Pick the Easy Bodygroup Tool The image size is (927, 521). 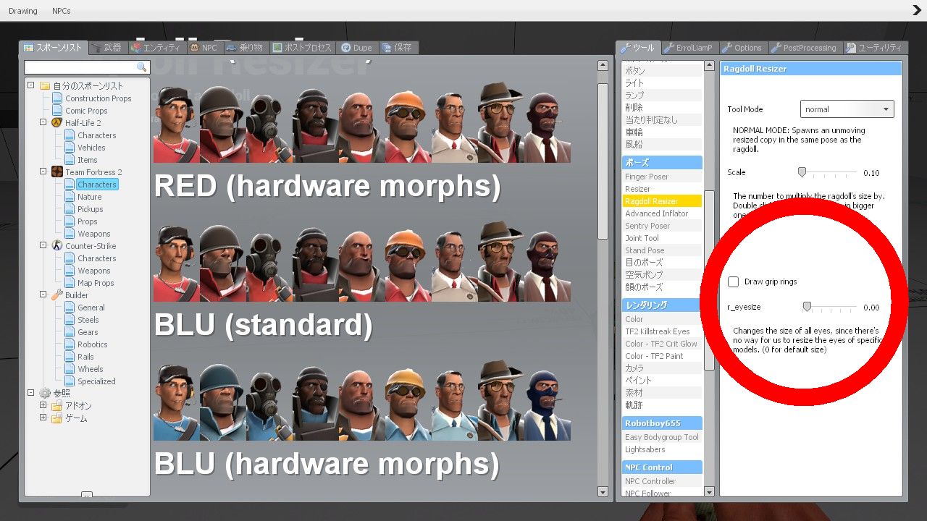[x=663, y=437]
